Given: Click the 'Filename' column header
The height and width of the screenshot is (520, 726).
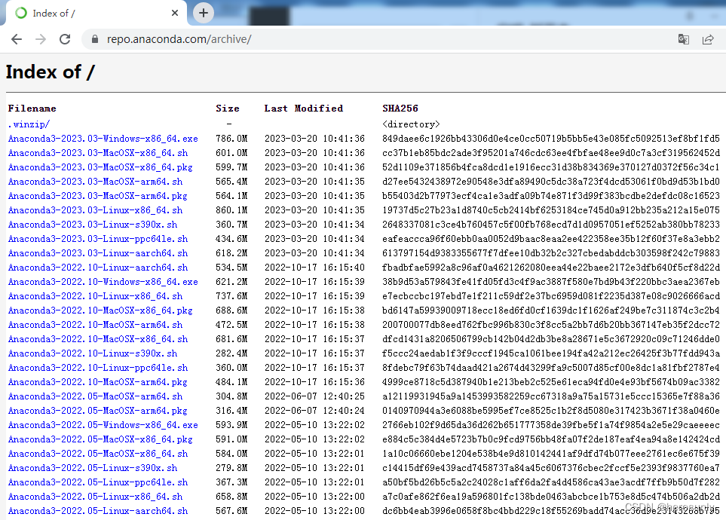Looking at the screenshot, I should 32,109.
